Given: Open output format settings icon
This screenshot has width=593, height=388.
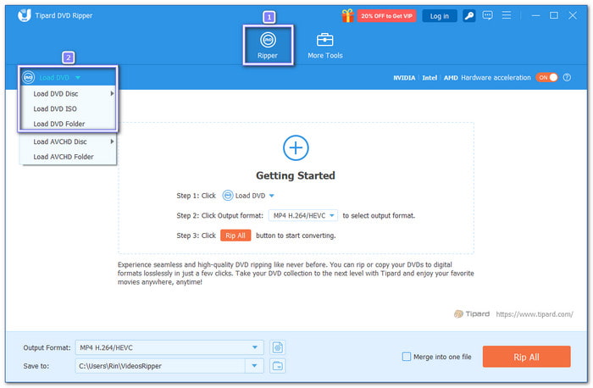Looking at the screenshot, I should [x=277, y=347].
